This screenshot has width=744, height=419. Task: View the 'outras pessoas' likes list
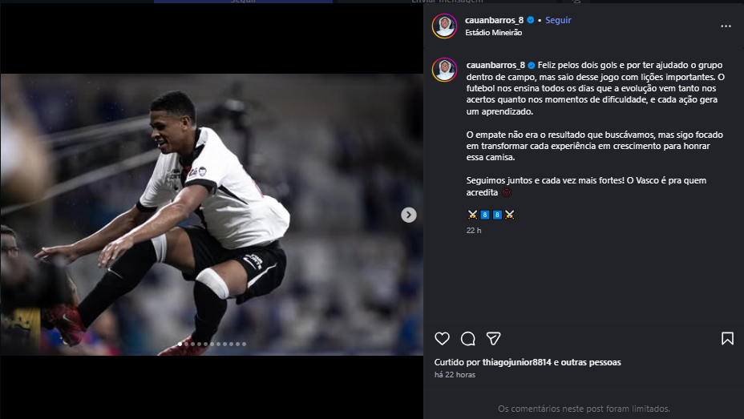point(591,362)
